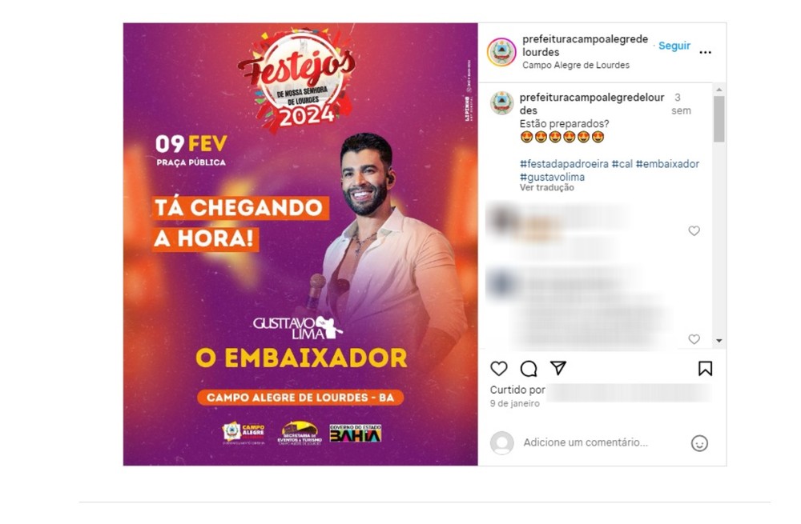The width and height of the screenshot is (801, 524).
Task: Open comments with the speech bubble icon
Action: coord(529,368)
